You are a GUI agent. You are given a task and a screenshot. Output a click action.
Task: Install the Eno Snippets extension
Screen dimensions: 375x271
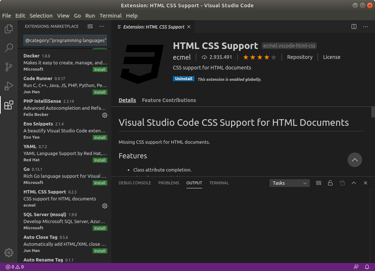tap(100, 138)
